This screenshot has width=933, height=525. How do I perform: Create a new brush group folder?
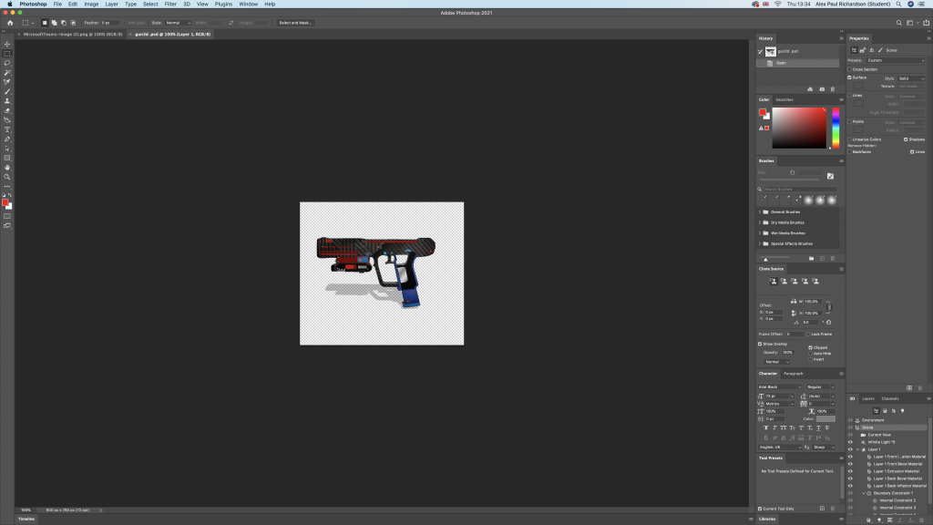[x=811, y=258]
